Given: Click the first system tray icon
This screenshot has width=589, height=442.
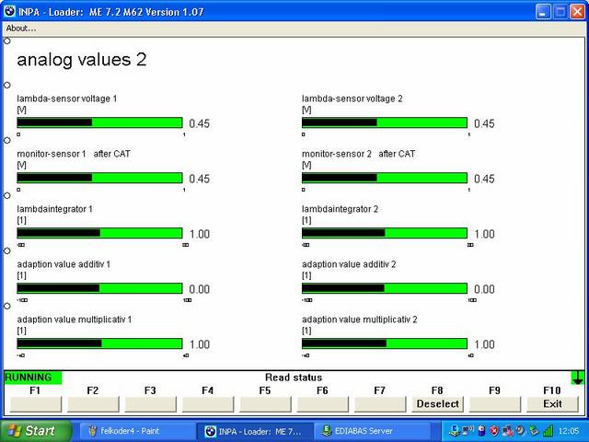Looking at the screenshot, I should pos(456,430).
